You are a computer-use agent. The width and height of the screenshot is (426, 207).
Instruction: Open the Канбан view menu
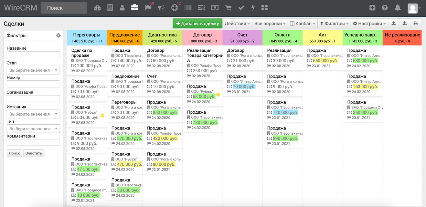click(x=303, y=24)
